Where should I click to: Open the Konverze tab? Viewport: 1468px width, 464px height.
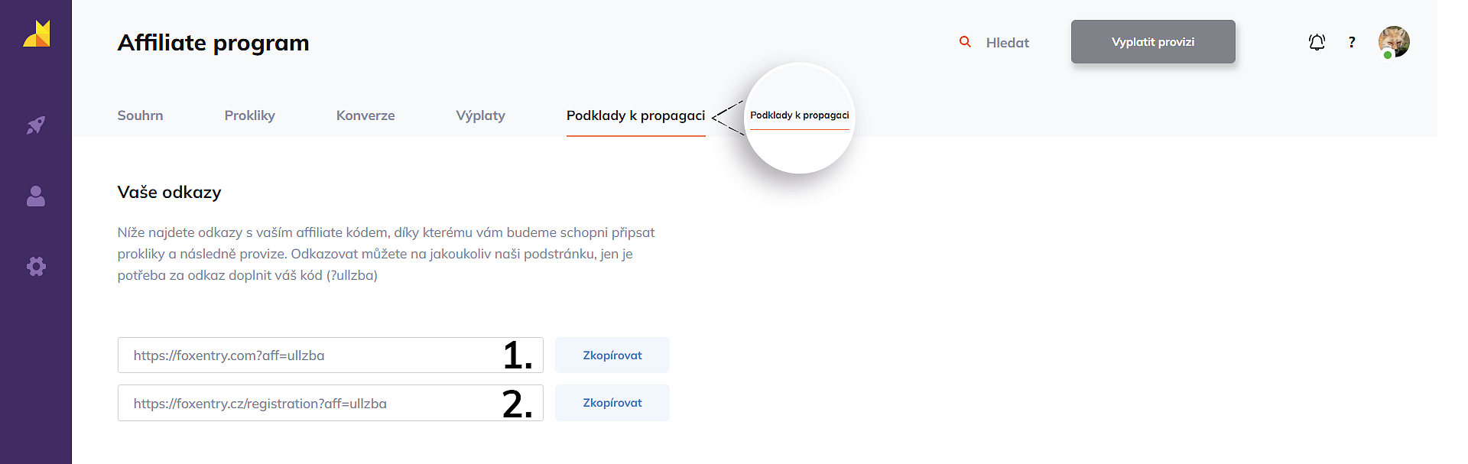[x=365, y=115]
